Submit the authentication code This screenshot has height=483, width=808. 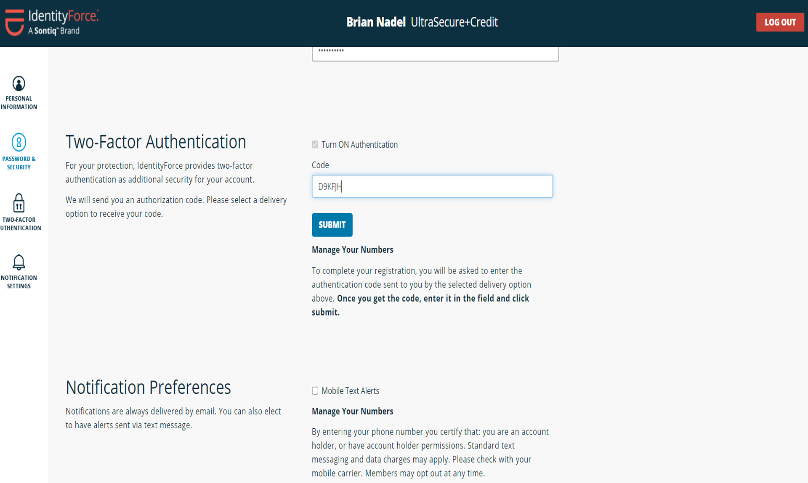tap(332, 225)
